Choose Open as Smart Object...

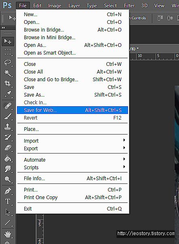[x=72, y=53]
